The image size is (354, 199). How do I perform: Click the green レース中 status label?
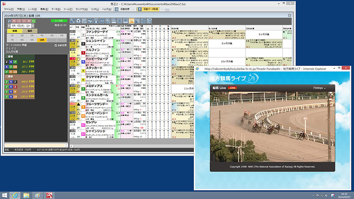pyautogui.click(x=59, y=21)
